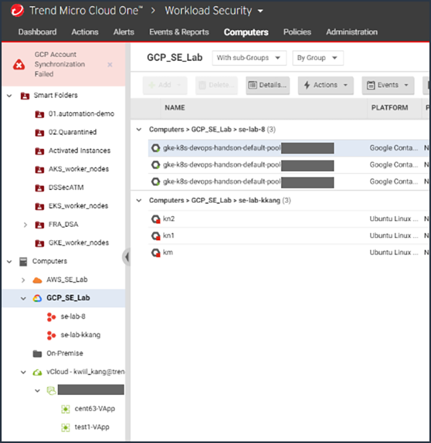This screenshot has width=431, height=443.
Task: Click the kn2 computer status icon
Action: [155, 219]
